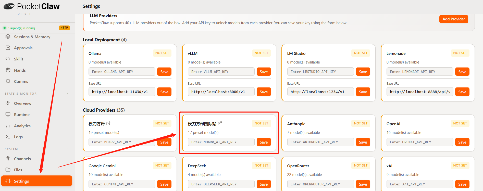The width and height of the screenshot is (483, 191).
Task: Collapse the SYSTEM section
Action: (x=68, y=149)
